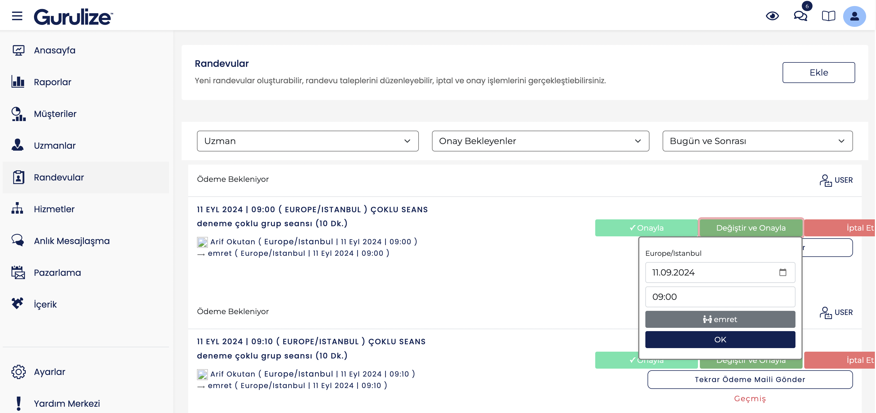
Task: Click the Hizmetler hierarchy icon
Action: 17,208
